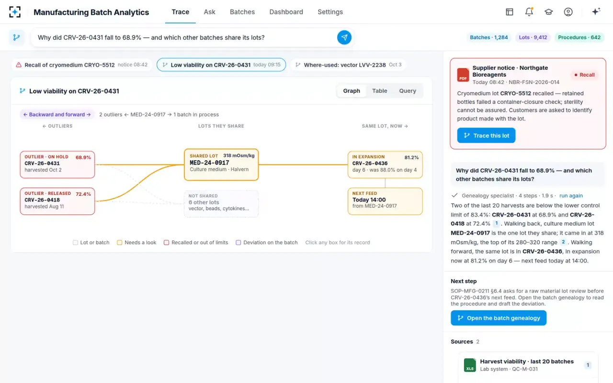Open the CRV-26-0418 outlier node
613x383 pixels.
(57, 201)
